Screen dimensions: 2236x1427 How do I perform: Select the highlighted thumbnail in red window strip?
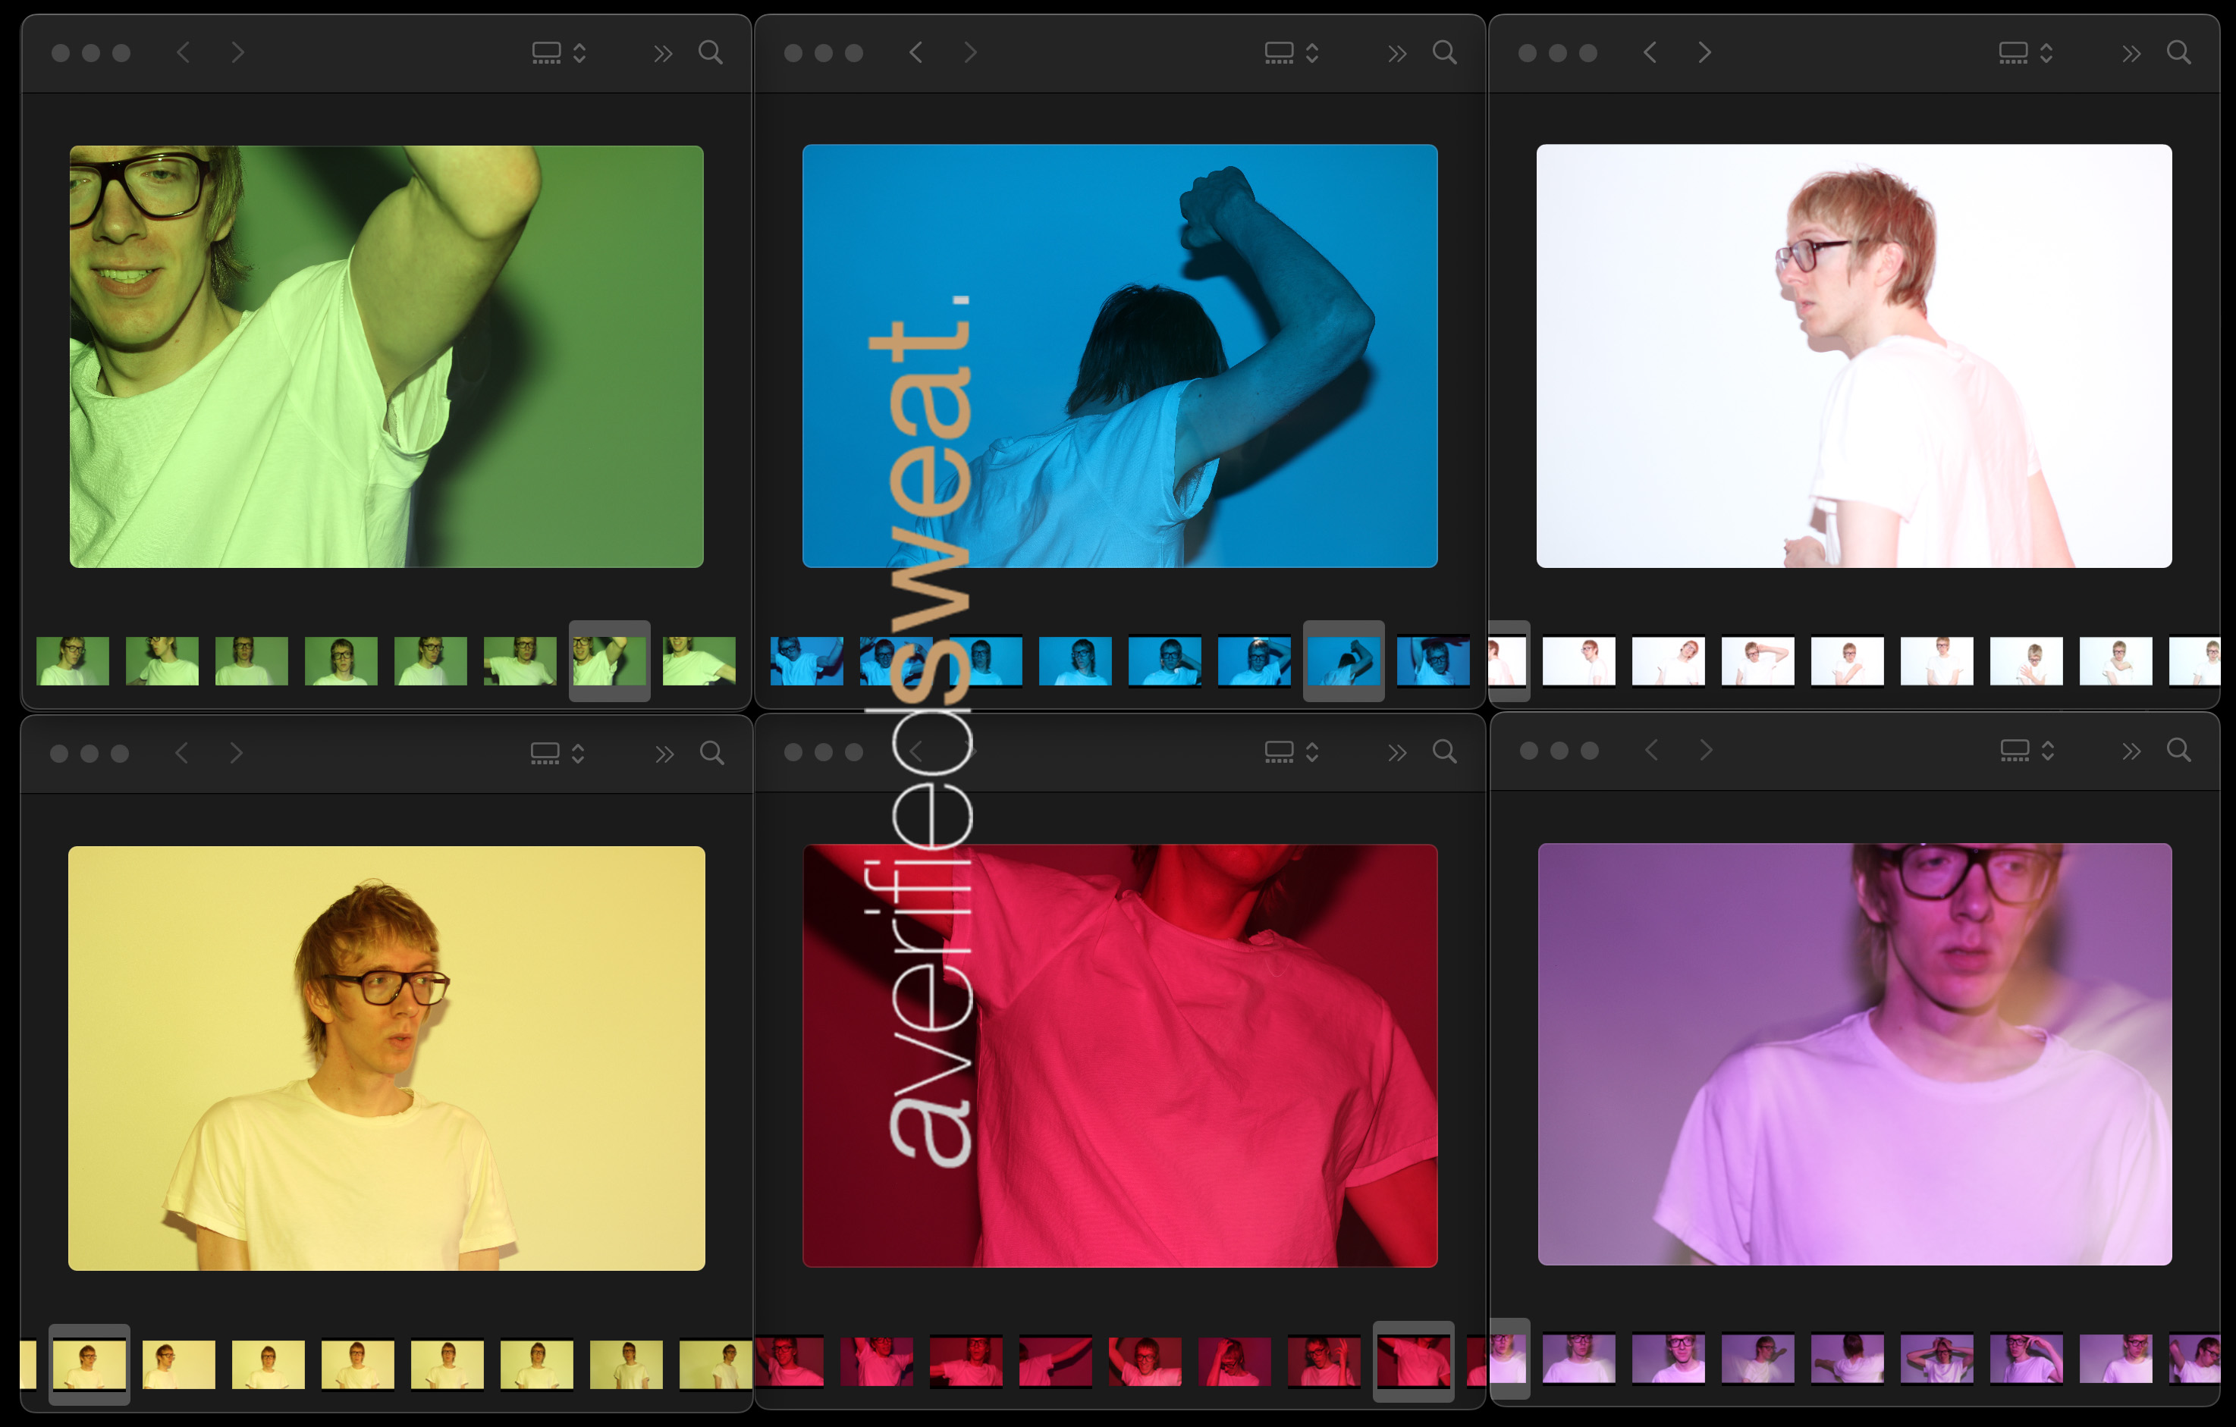(x=1413, y=1361)
